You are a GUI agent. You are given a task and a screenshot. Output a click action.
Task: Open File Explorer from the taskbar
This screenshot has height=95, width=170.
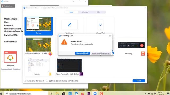[x=57, y=93]
